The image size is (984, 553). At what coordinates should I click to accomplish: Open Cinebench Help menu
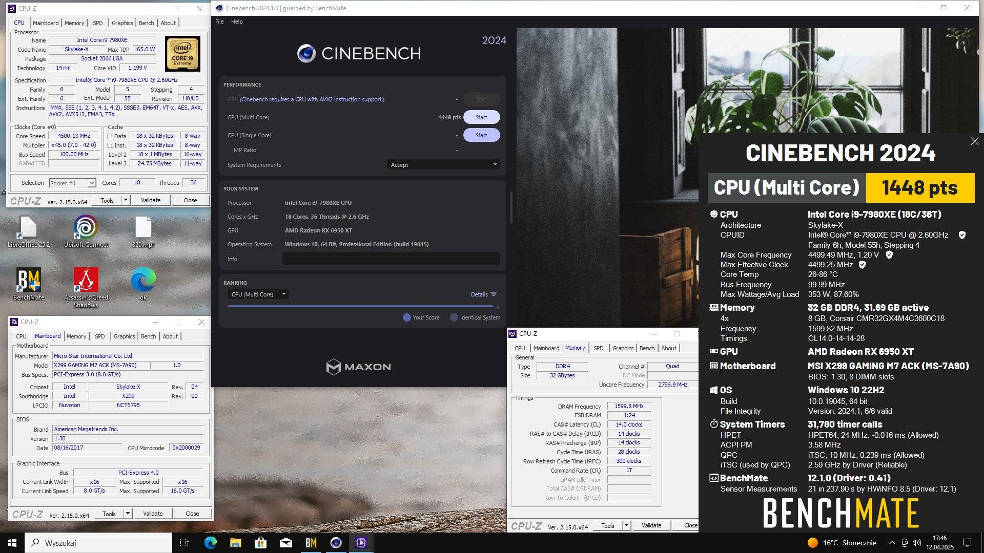(x=237, y=22)
